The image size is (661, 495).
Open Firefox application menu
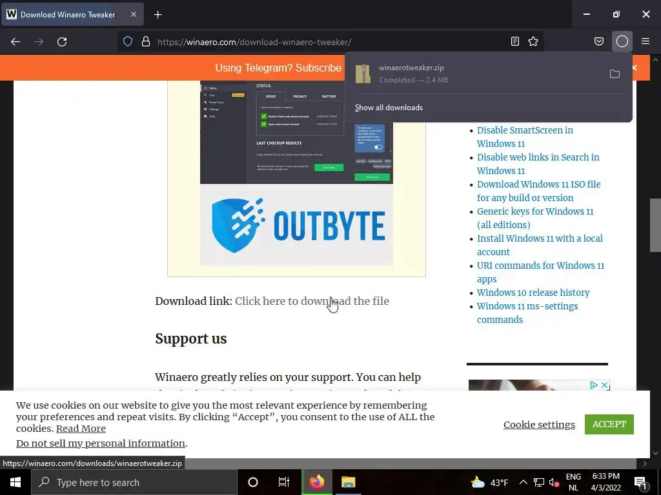pos(646,41)
